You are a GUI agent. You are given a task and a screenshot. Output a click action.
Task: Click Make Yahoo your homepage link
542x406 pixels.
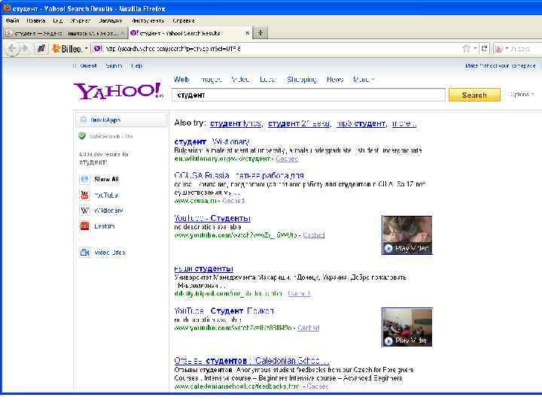click(x=500, y=65)
